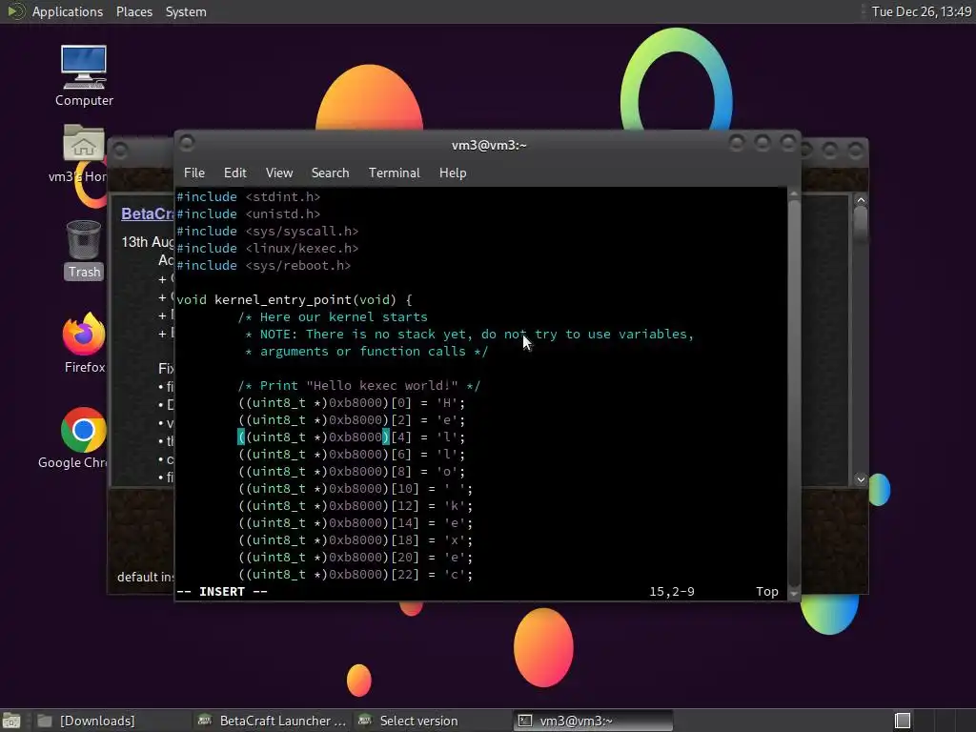Click the line '#include <stdint.h>'

(249, 196)
